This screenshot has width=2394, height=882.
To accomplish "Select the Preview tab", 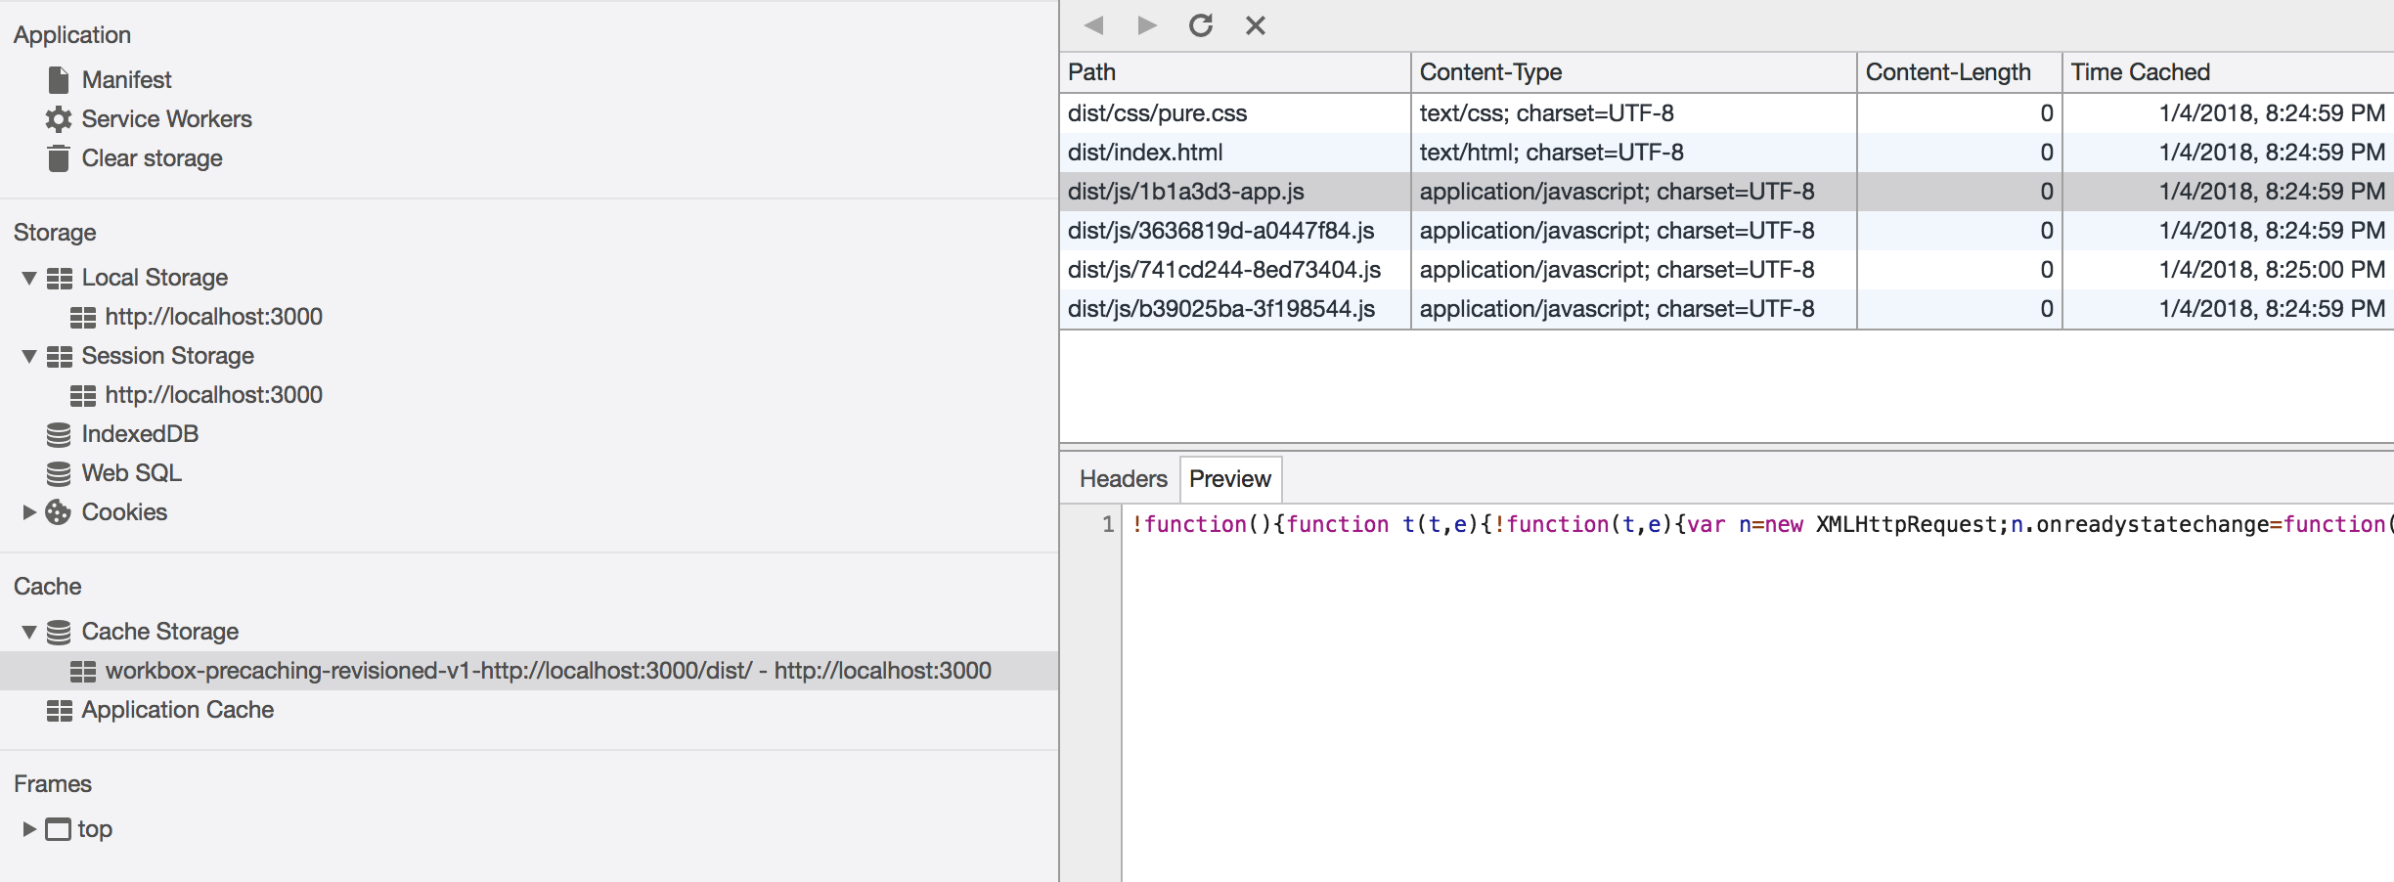I will [1229, 478].
